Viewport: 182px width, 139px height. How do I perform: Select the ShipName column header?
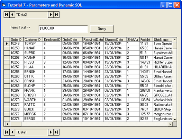click(x=163, y=39)
